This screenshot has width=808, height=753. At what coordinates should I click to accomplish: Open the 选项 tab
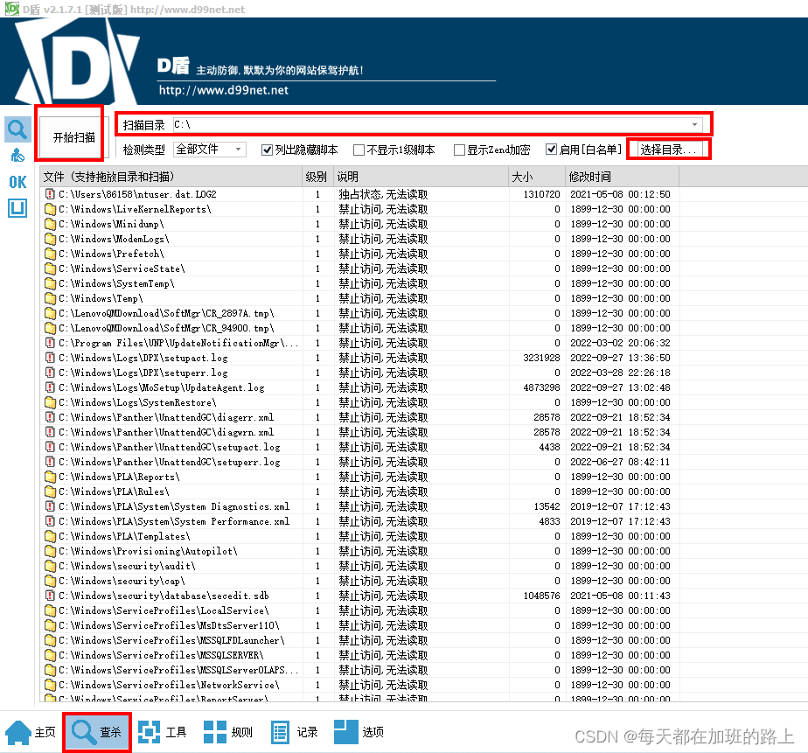(359, 732)
